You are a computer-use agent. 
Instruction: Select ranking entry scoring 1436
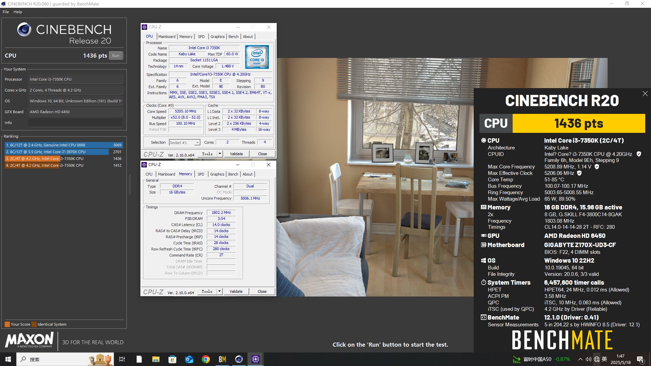(x=63, y=159)
